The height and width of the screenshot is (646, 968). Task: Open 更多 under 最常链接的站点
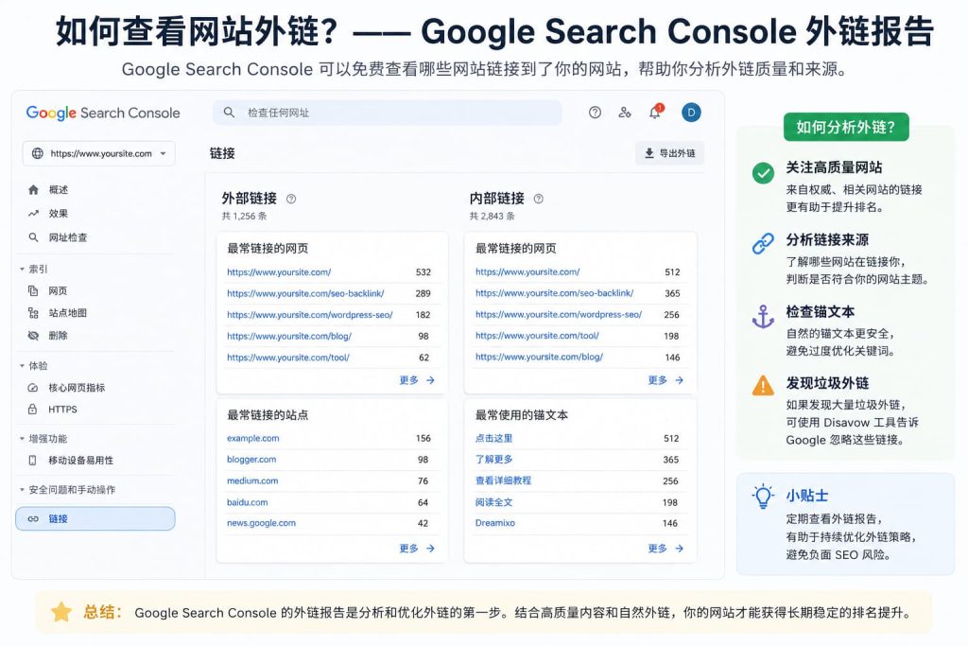pos(417,549)
